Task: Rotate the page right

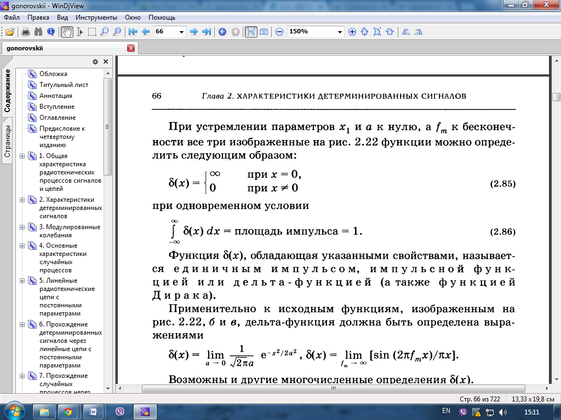Action: pos(418,32)
